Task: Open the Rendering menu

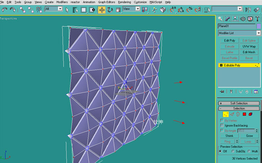Action: (125, 2)
